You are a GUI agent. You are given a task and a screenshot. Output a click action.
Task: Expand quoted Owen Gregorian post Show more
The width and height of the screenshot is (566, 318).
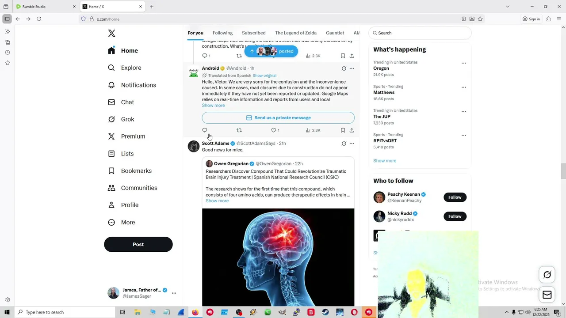click(x=217, y=201)
